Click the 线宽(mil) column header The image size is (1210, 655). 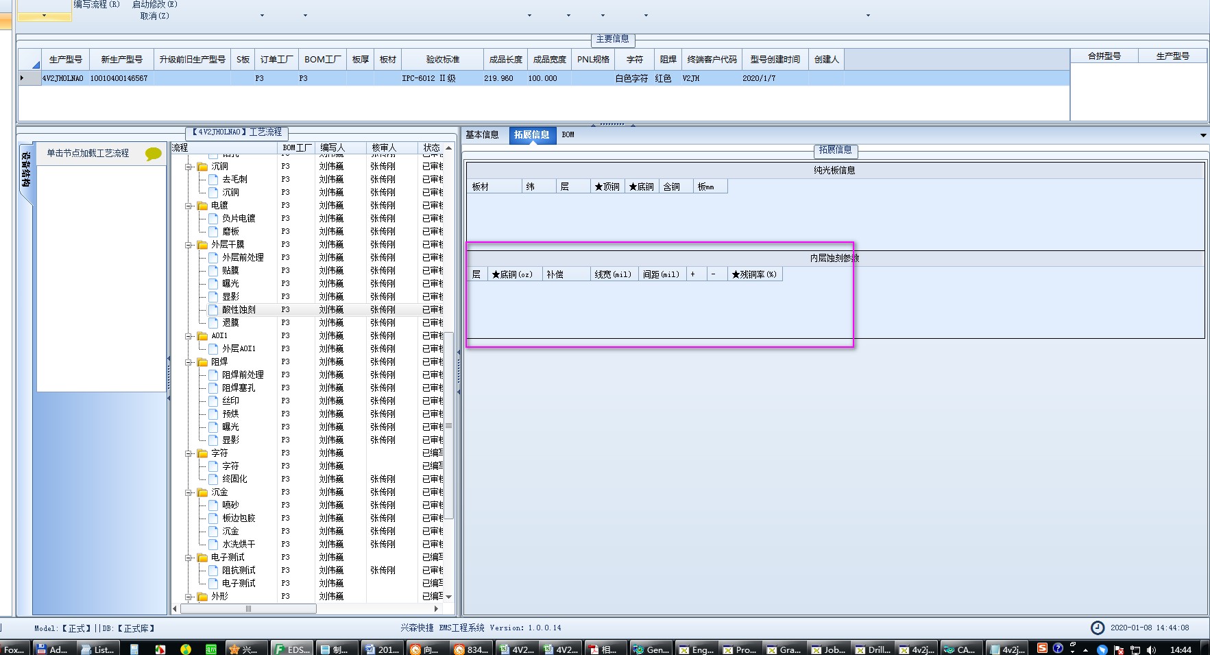coord(613,274)
